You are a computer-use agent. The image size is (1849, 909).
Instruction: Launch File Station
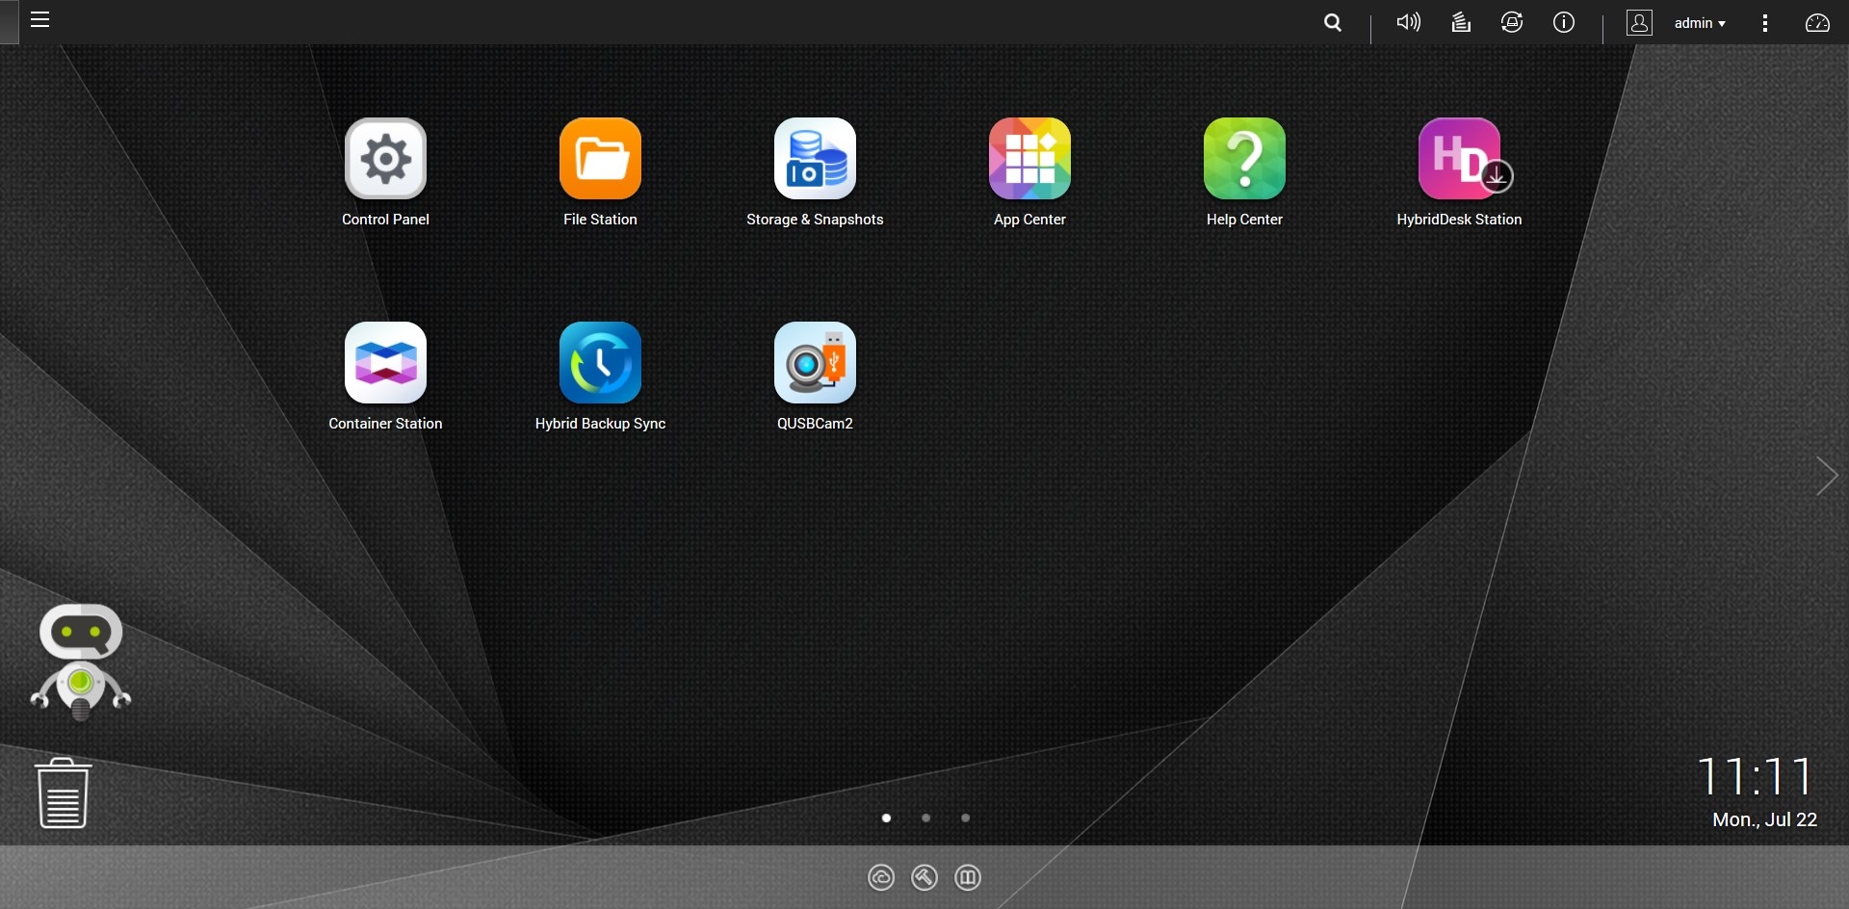click(600, 160)
